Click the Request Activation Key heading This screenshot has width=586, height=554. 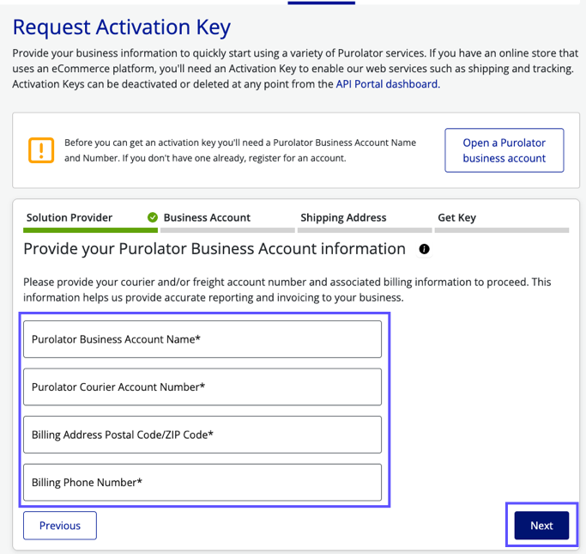tap(122, 27)
